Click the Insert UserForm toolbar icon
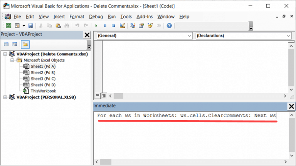The height and width of the screenshot is (166, 296). click(17, 26)
